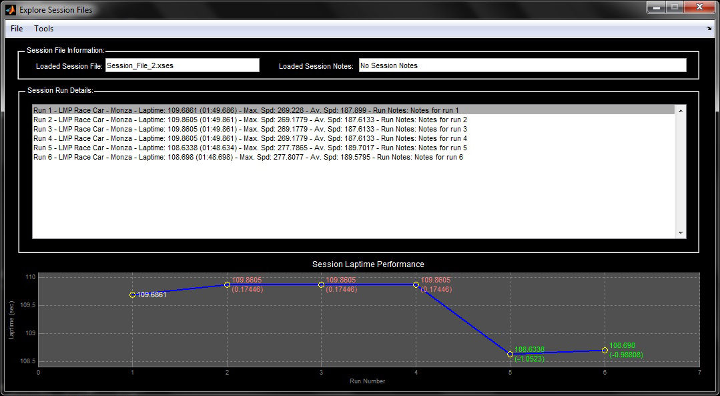Click run 4 data point on chart

point(416,284)
